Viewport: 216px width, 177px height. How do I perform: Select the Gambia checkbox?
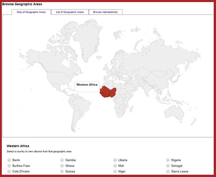pos(62,160)
